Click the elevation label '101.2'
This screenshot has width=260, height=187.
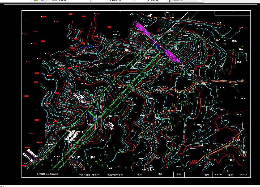(234, 41)
